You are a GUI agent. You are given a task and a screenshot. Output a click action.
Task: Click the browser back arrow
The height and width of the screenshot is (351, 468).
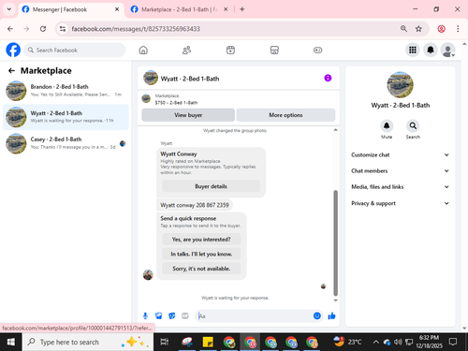(x=10, y=29)
